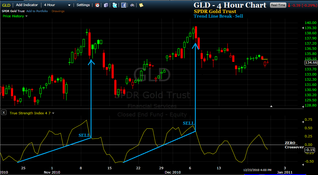Click the left-pointing triangle beside 139.30 on the price axis
This screenshot has width=318, height=175.
click(303, 28)
